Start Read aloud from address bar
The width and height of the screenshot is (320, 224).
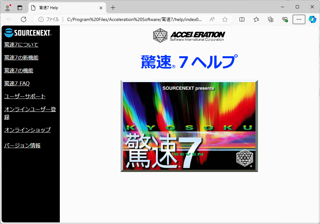click(x=212, y=19)
